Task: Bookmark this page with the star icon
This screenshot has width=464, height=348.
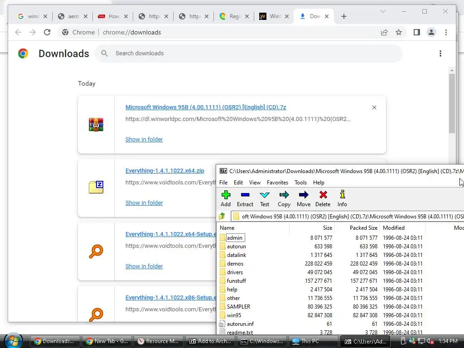Action: (399, 32)
